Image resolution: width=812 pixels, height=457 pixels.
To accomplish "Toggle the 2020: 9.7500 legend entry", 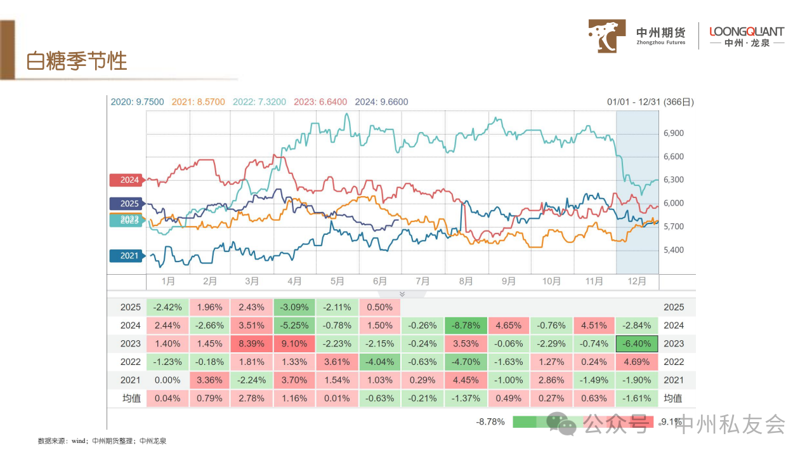I will pyautogui.click(x=137, y=102).
